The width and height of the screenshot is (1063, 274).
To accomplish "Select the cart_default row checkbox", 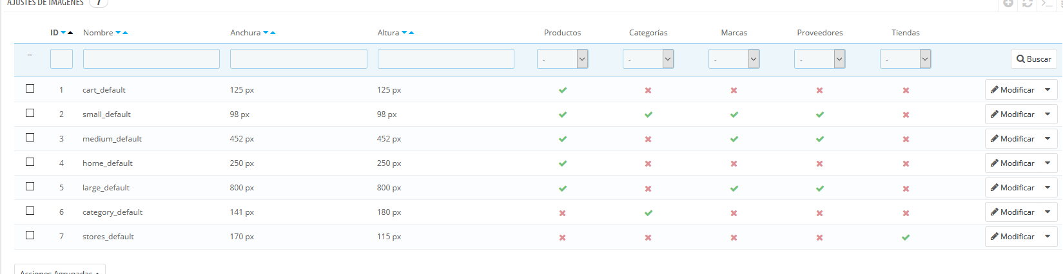I will pos(30,89).
